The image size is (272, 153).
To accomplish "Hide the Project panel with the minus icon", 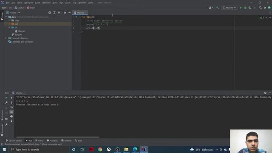I will tap(69, 13).
